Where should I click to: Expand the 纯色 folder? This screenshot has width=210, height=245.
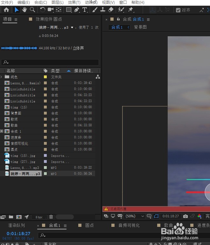(x=2, y=77)
